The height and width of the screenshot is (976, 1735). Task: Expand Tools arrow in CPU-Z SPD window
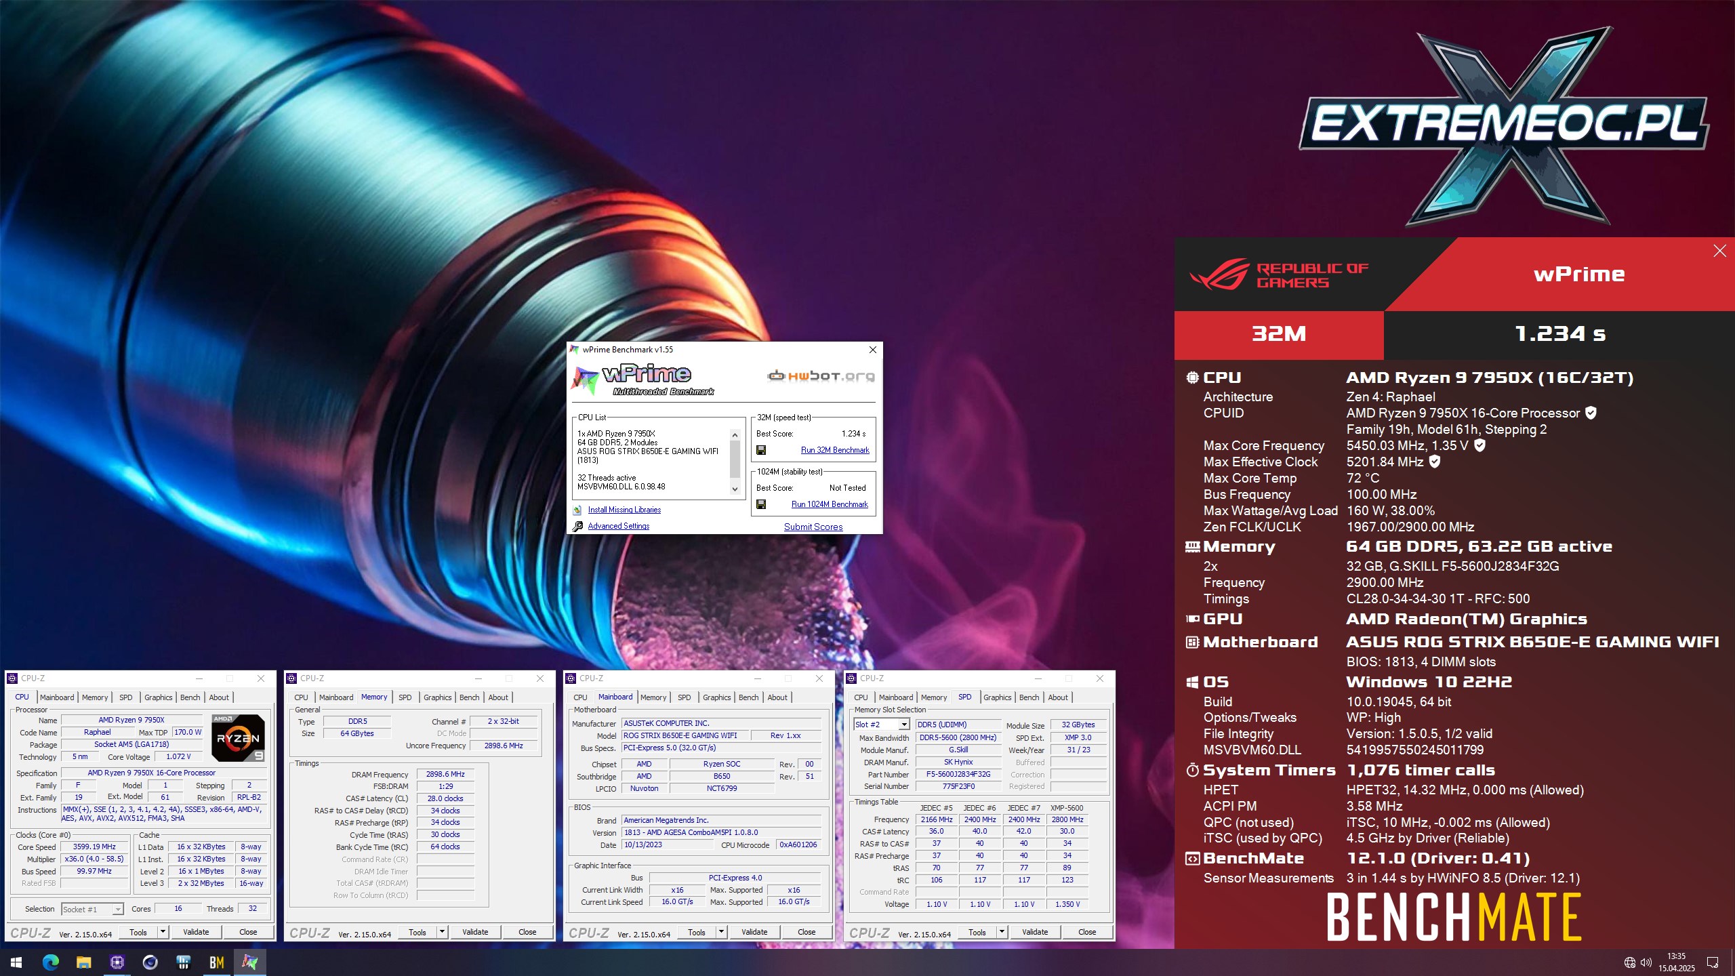tap(1002, 932)
